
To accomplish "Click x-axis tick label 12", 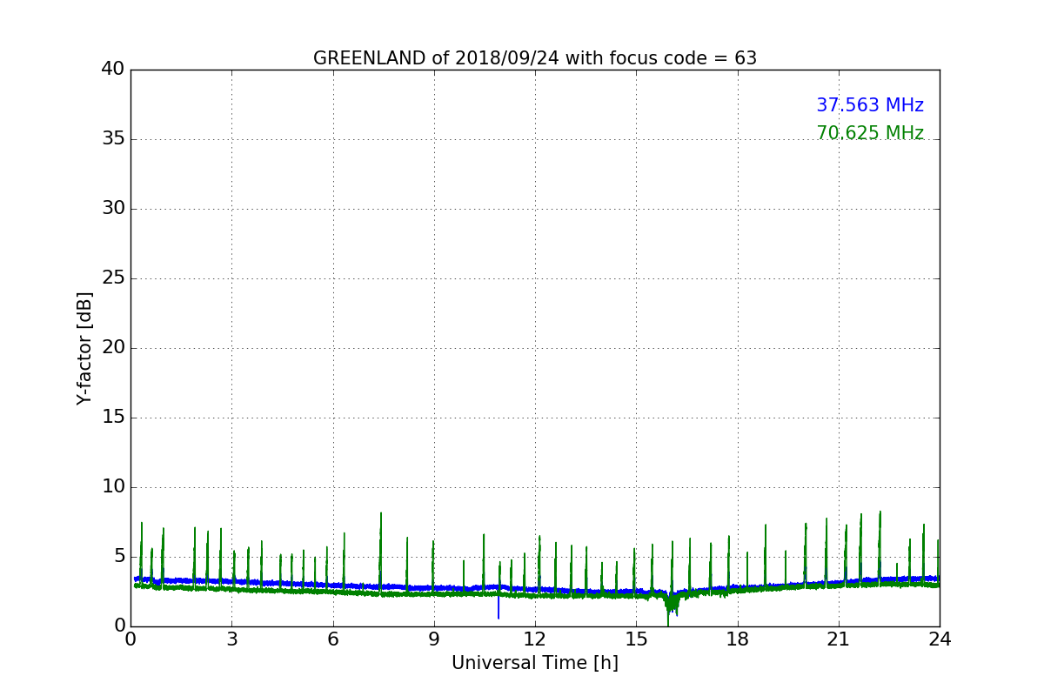I will 535,639.
